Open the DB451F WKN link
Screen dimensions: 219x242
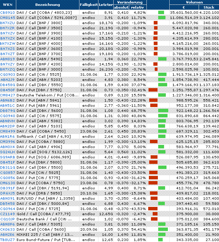click(x=8, y=162)
